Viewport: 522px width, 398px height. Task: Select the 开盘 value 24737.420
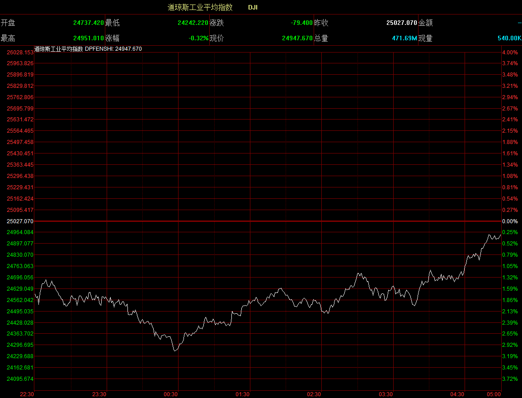tap(89, 23)
